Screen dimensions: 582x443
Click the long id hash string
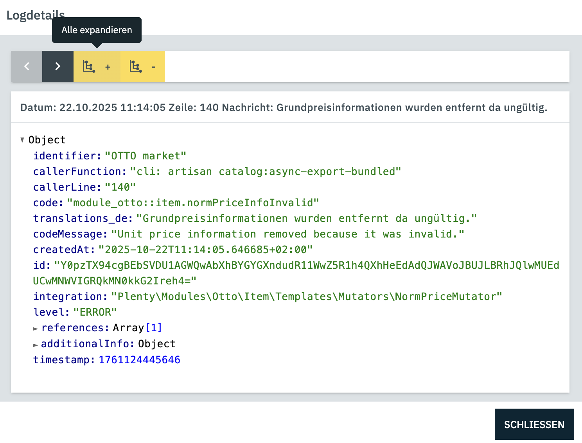point(306,265)
